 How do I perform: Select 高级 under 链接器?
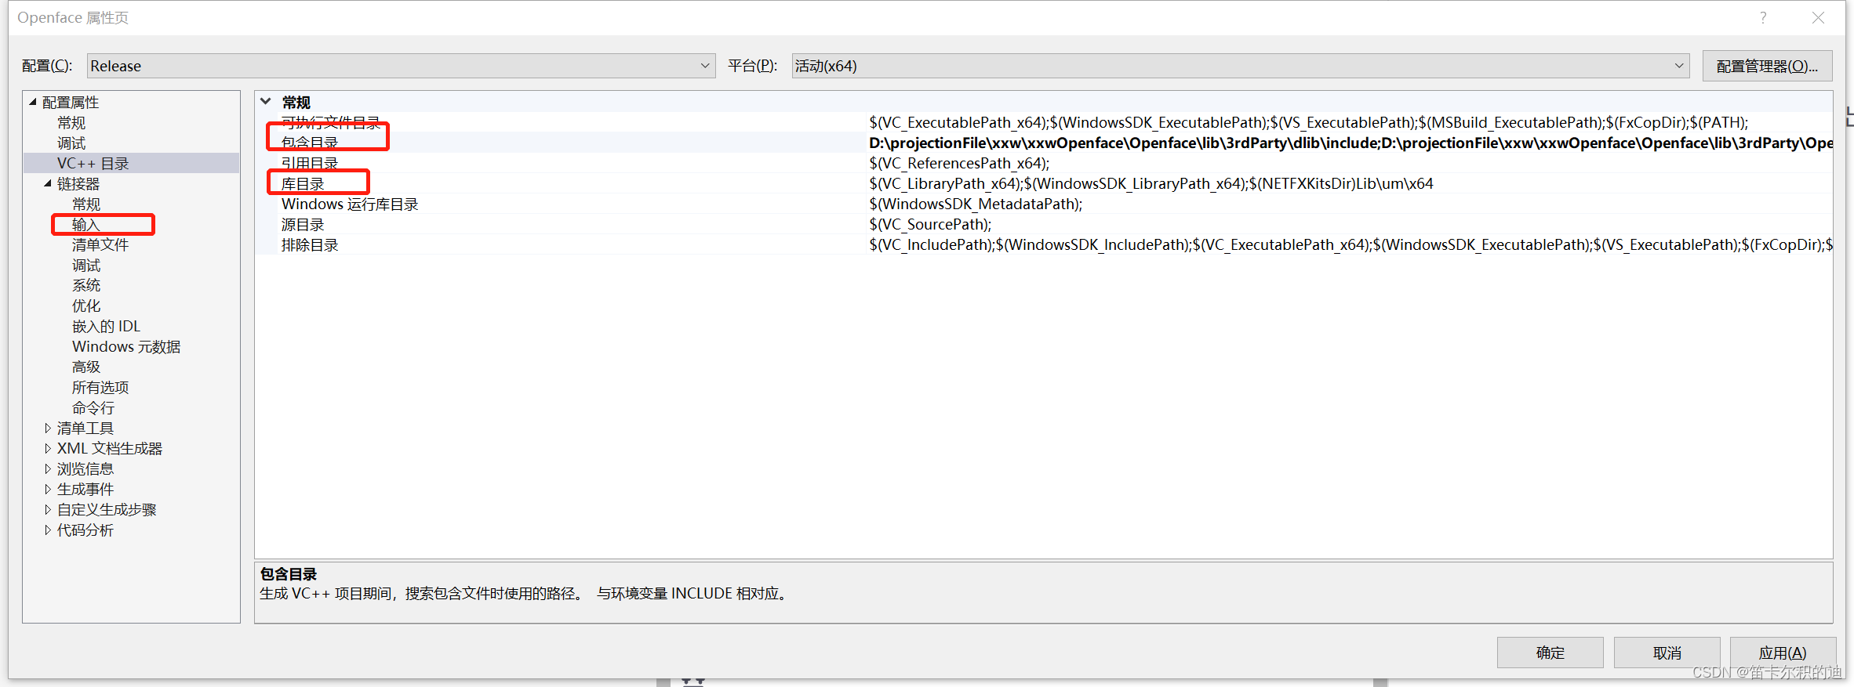coord(86,367)
